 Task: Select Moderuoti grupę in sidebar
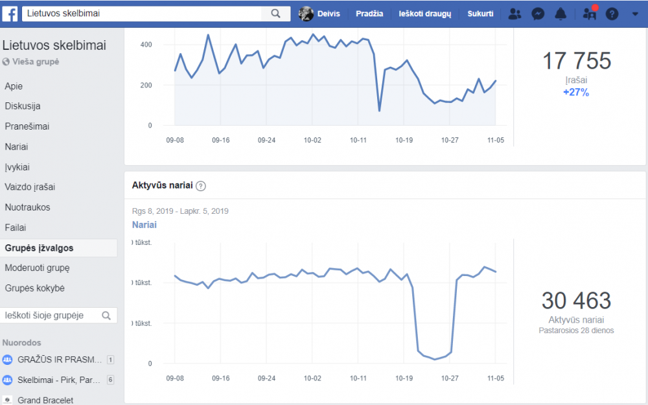37,268
